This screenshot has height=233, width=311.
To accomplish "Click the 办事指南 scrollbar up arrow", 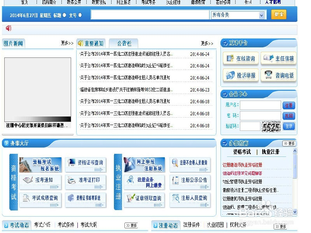I will 295,151.
